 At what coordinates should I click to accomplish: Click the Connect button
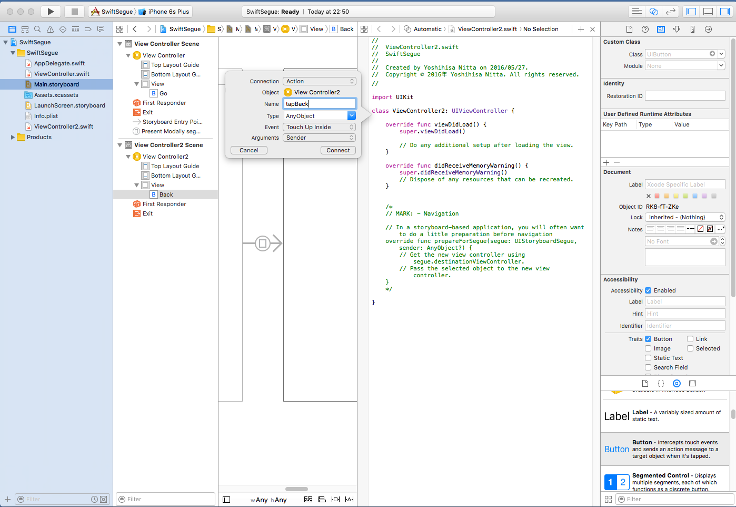point(338,150)
